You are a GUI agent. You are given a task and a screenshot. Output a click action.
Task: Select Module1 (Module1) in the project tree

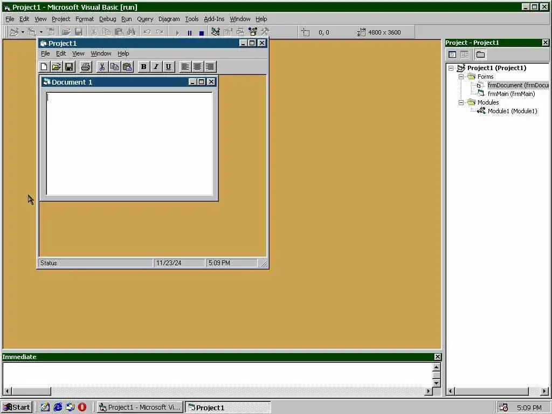click(x=512, y=111)
